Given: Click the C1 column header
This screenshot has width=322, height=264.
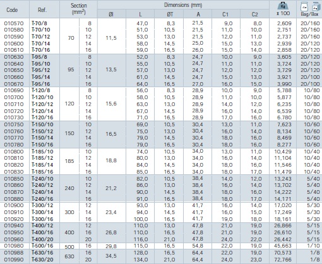Looking at the screenshot, I should click(225, 15).
